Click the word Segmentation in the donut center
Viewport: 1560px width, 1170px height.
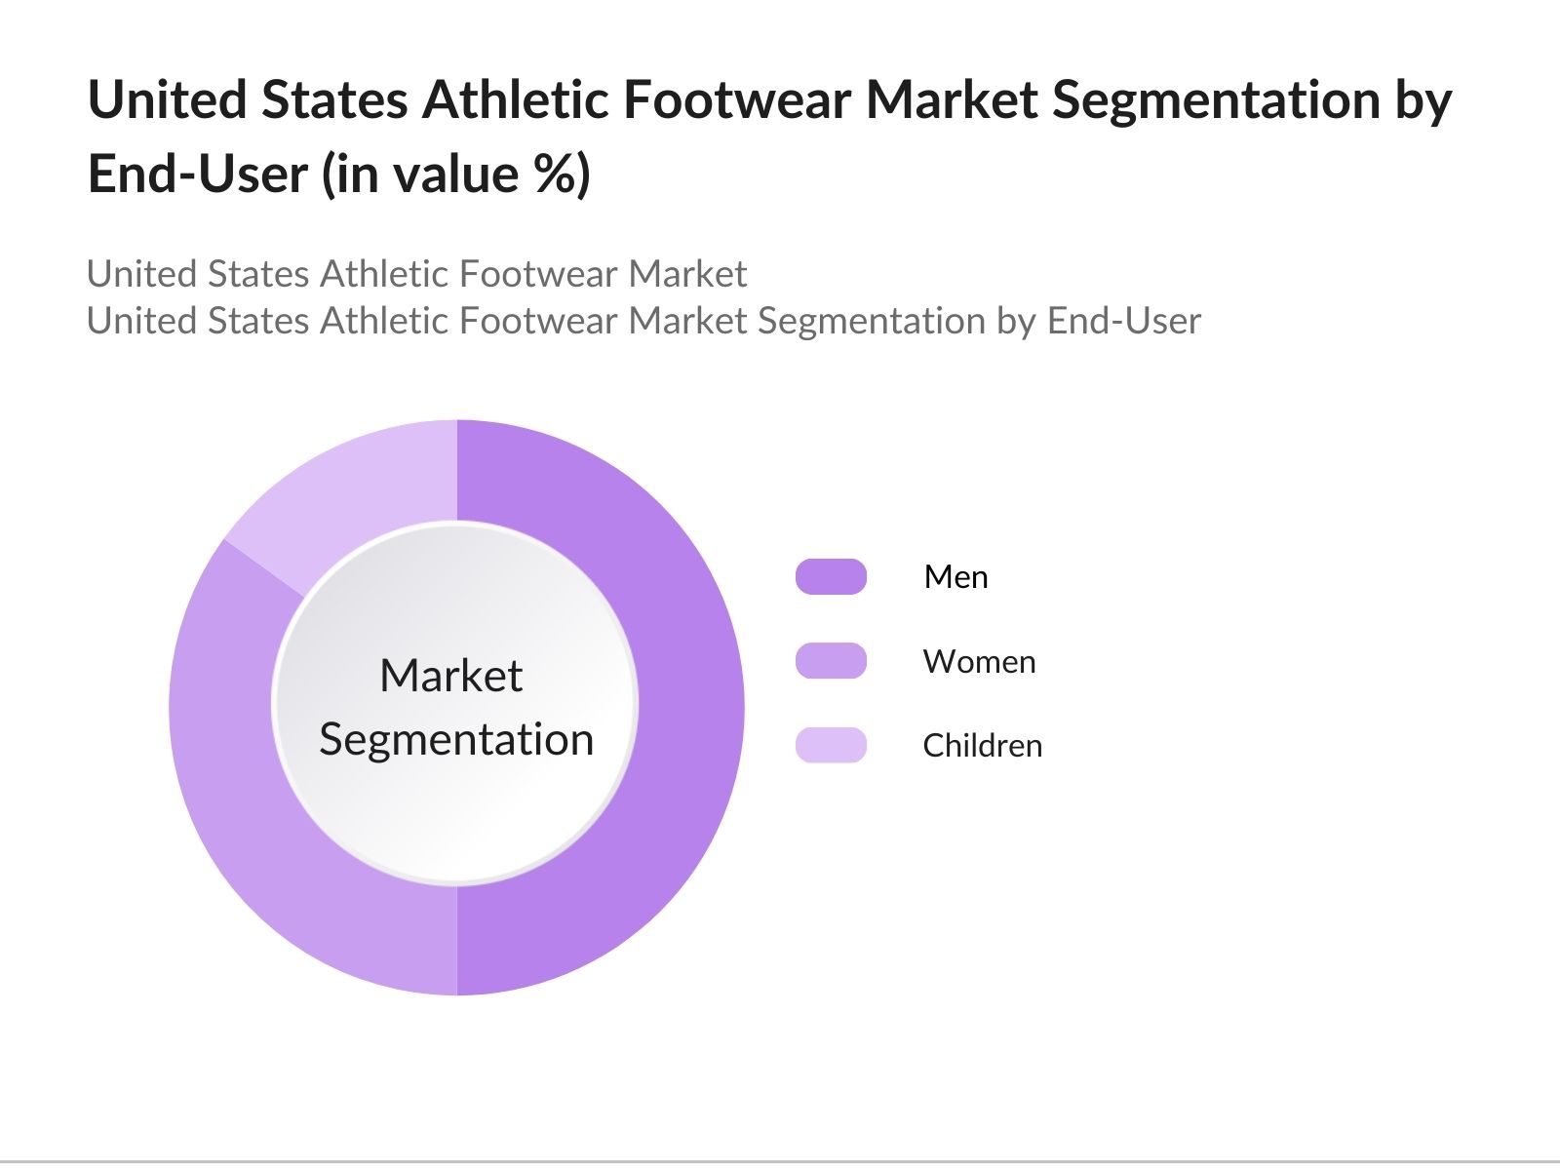456,739
